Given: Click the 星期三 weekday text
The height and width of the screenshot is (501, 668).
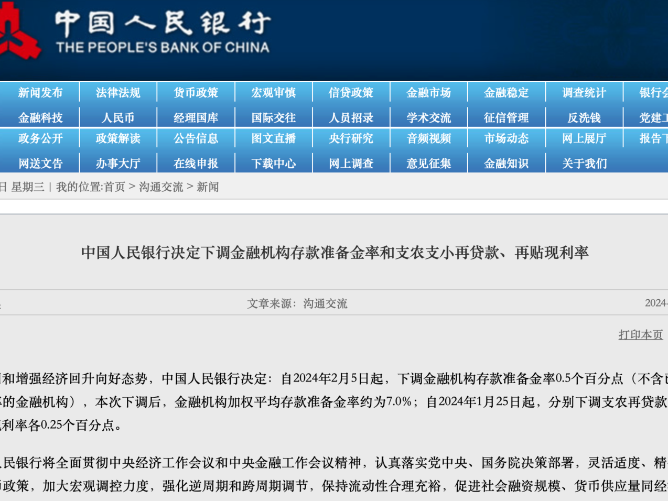Looking at the screenshot, I should click(28, 187).
